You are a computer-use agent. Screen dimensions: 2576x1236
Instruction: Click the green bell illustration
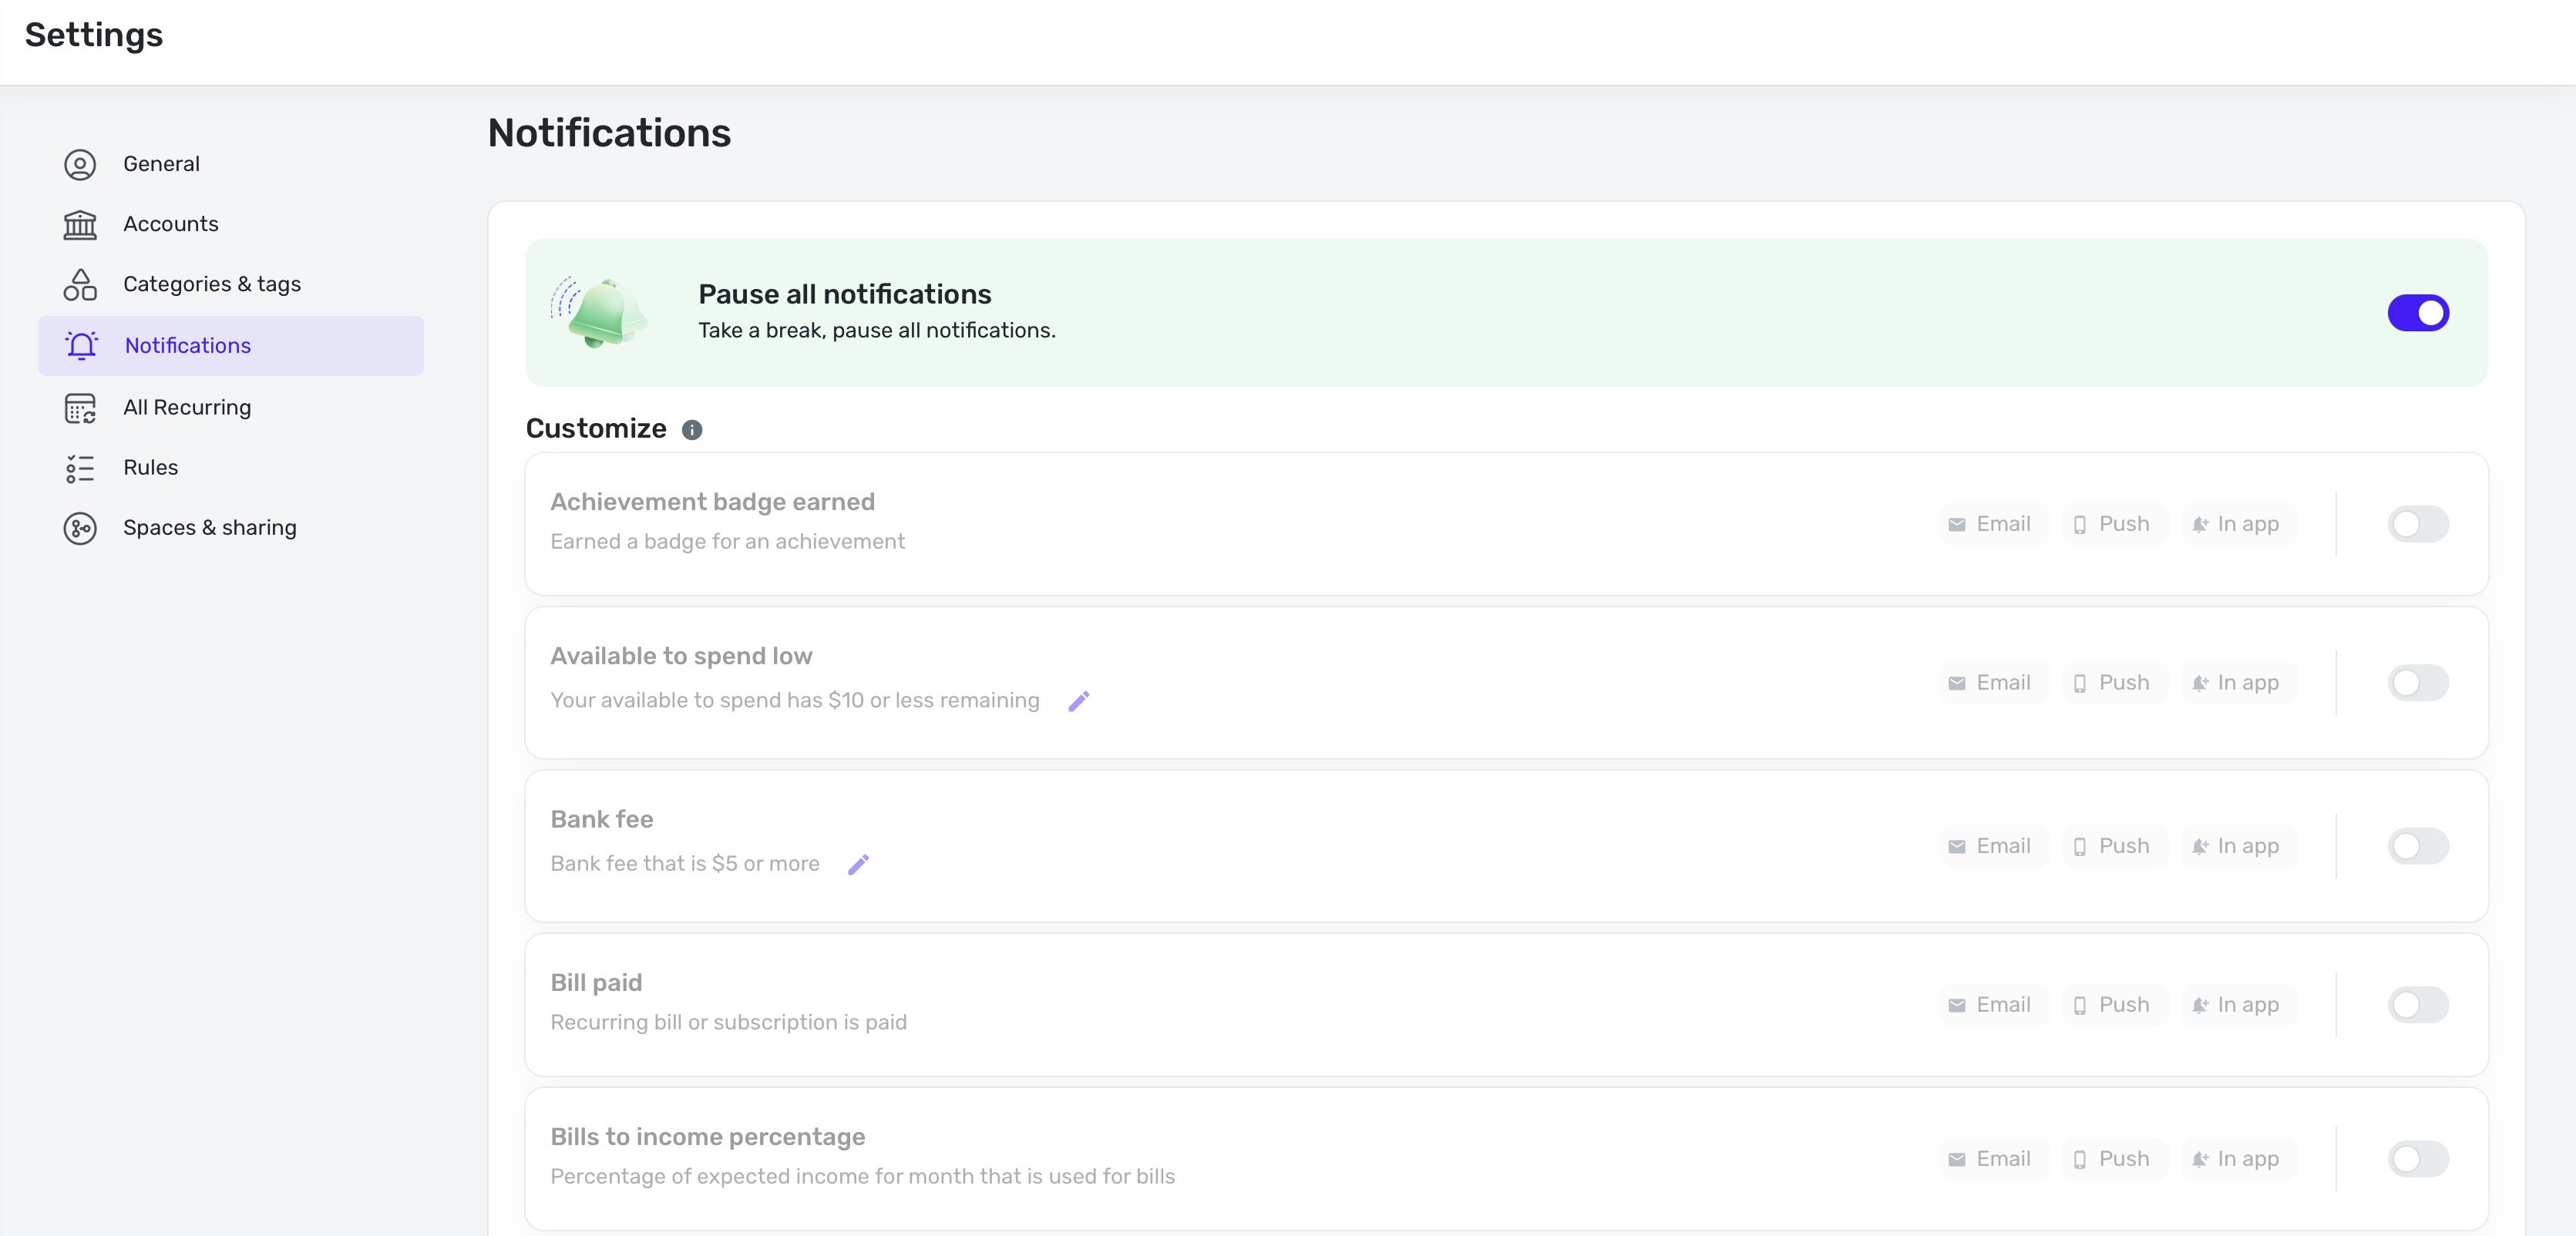coord(600,312)
